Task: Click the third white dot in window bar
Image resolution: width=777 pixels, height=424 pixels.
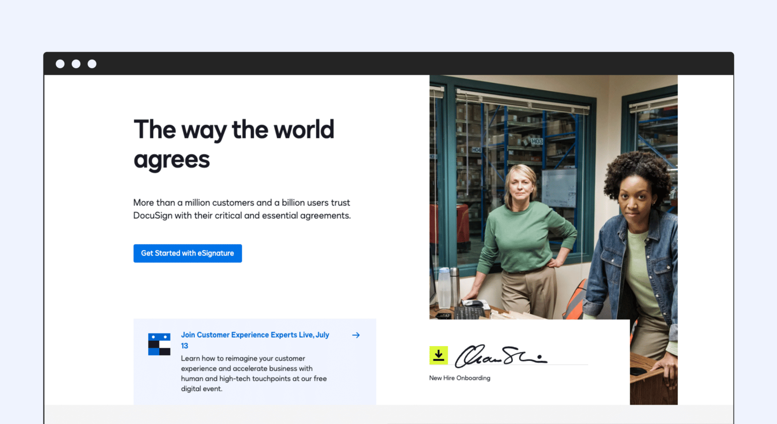Action: tap(92, 64)
